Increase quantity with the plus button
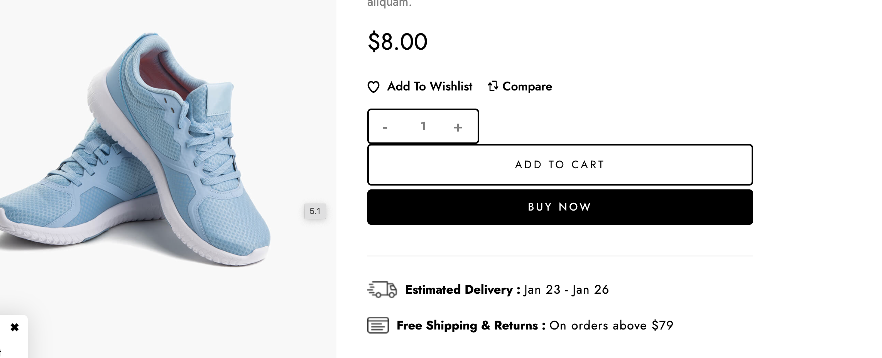 [x=458, y=127]
